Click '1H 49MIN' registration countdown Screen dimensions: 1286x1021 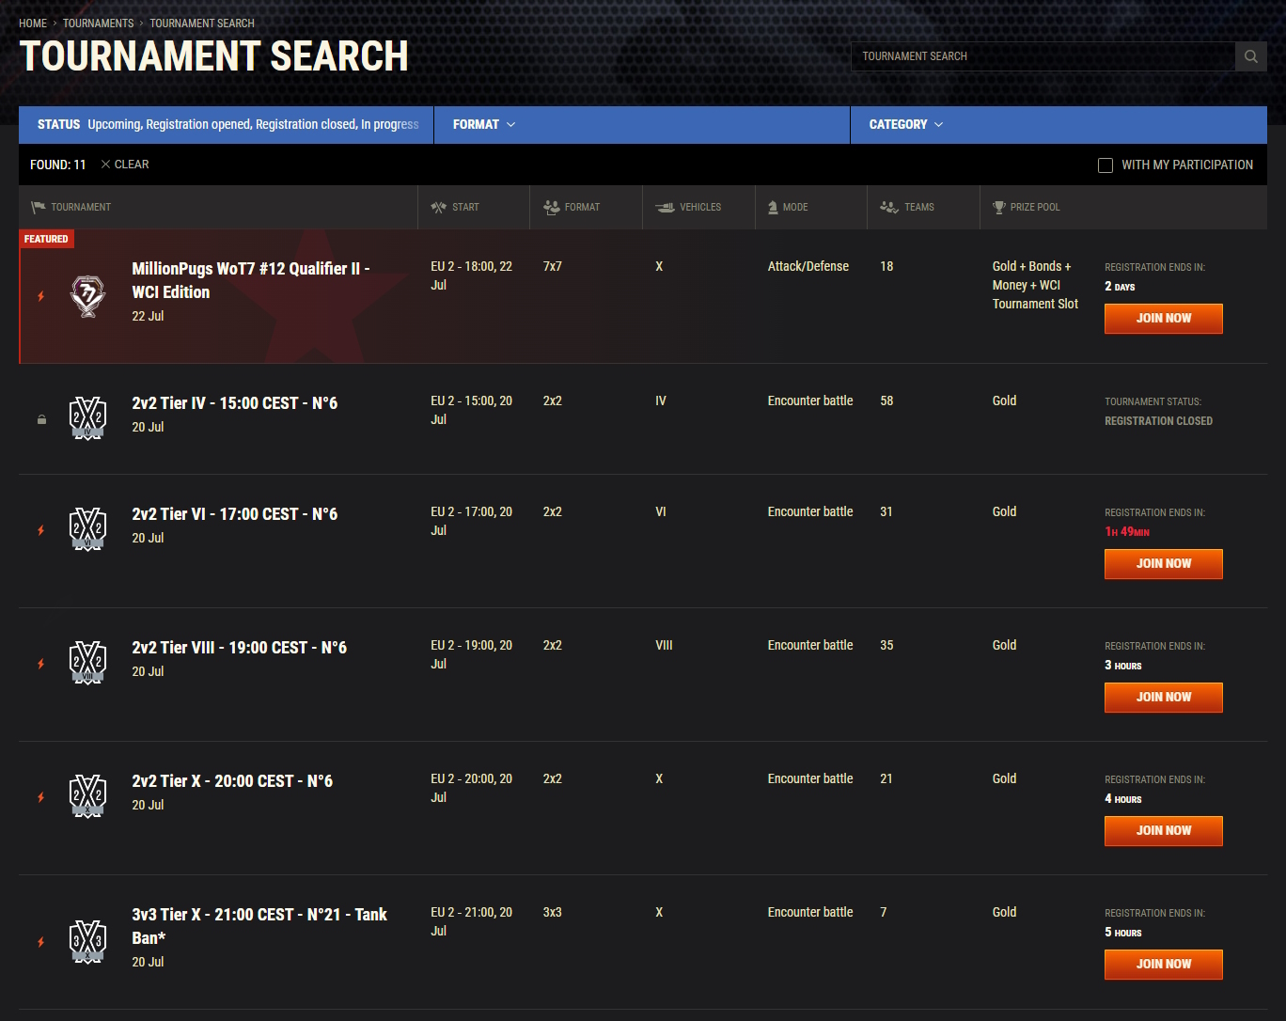pyautogui.click(x=1127, y=532)
